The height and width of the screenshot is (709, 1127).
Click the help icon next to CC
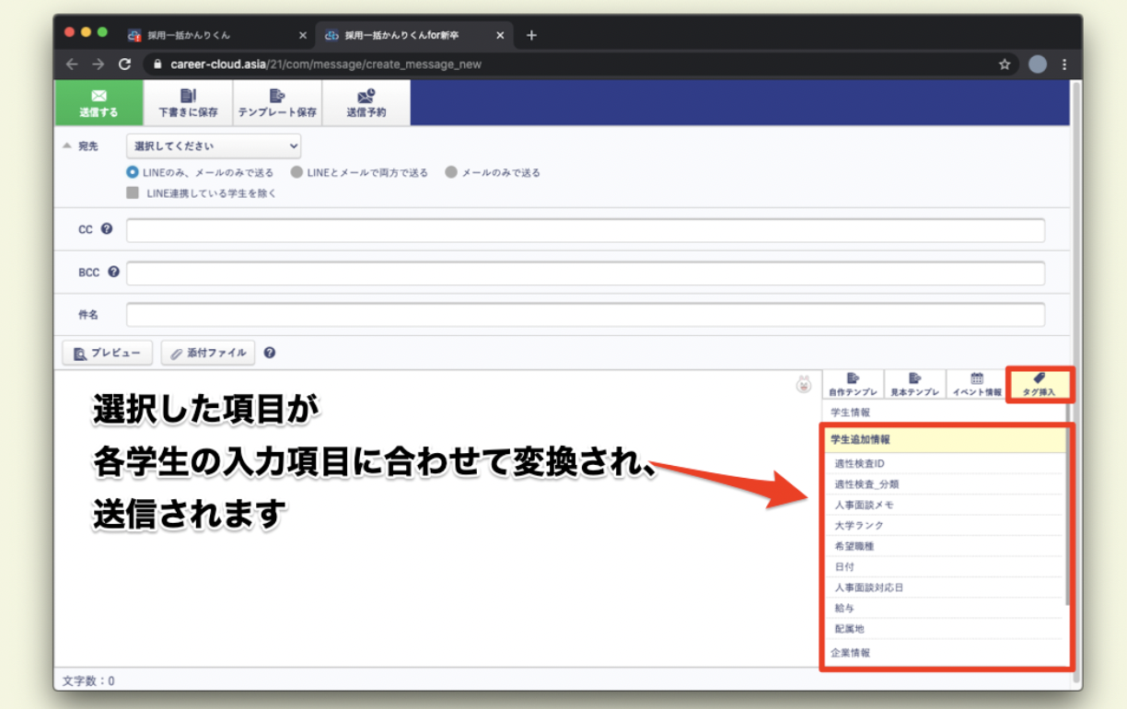pos(108,228)
